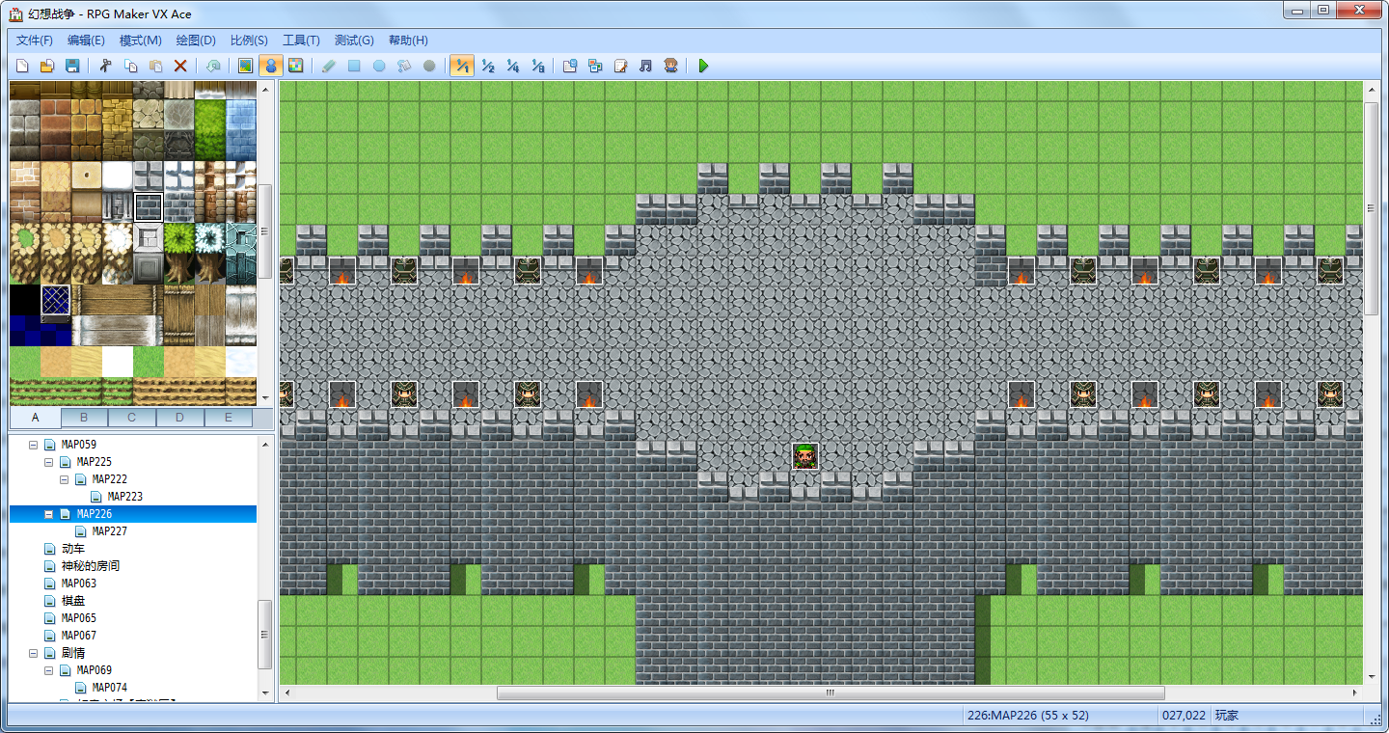
Task: Open the Resource Manager icon
Action: point(595,66)
